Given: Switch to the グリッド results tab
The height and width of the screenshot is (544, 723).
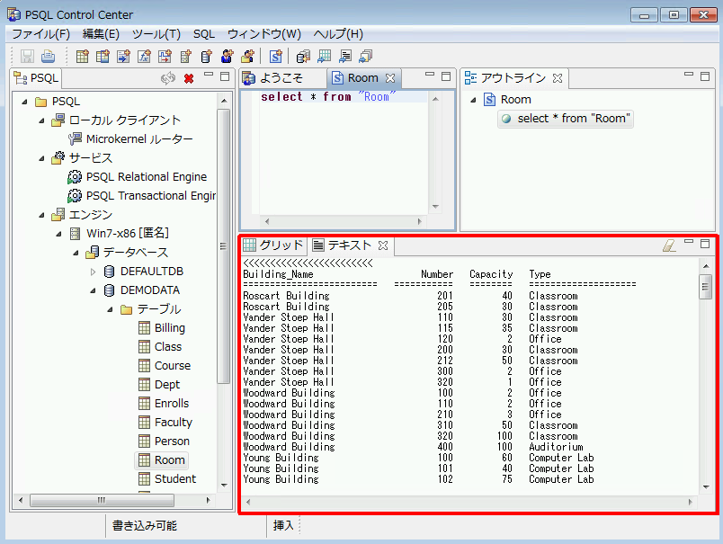Looking at the screenshot, I should coord(273,245).
